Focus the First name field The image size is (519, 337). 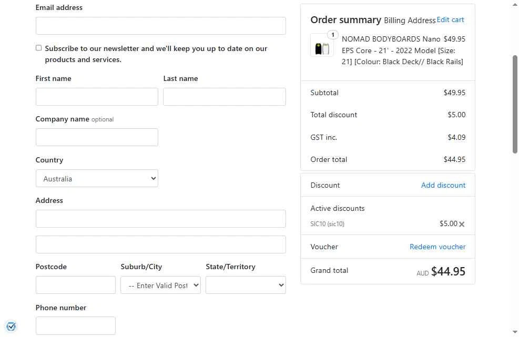click(97, 97)
